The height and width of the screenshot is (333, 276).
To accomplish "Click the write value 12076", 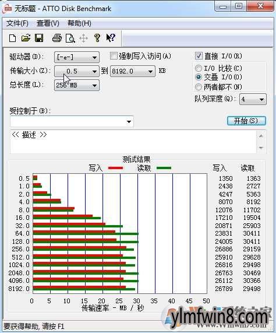I will tap(224, 210).
